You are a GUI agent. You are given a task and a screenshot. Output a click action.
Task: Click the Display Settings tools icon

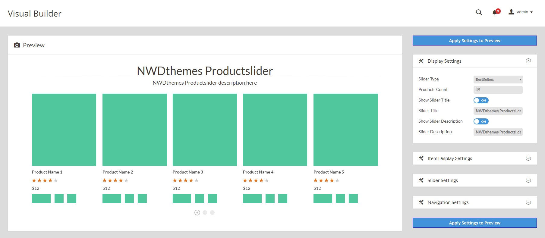[421, 61]
